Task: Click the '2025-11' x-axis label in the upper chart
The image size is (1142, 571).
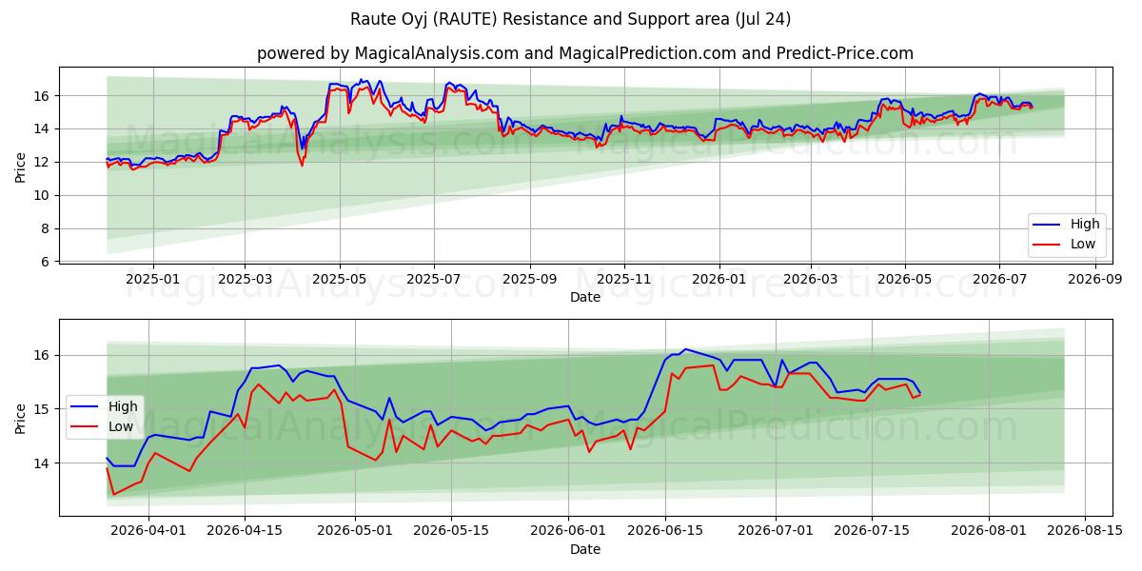Action: coord(624,280)
